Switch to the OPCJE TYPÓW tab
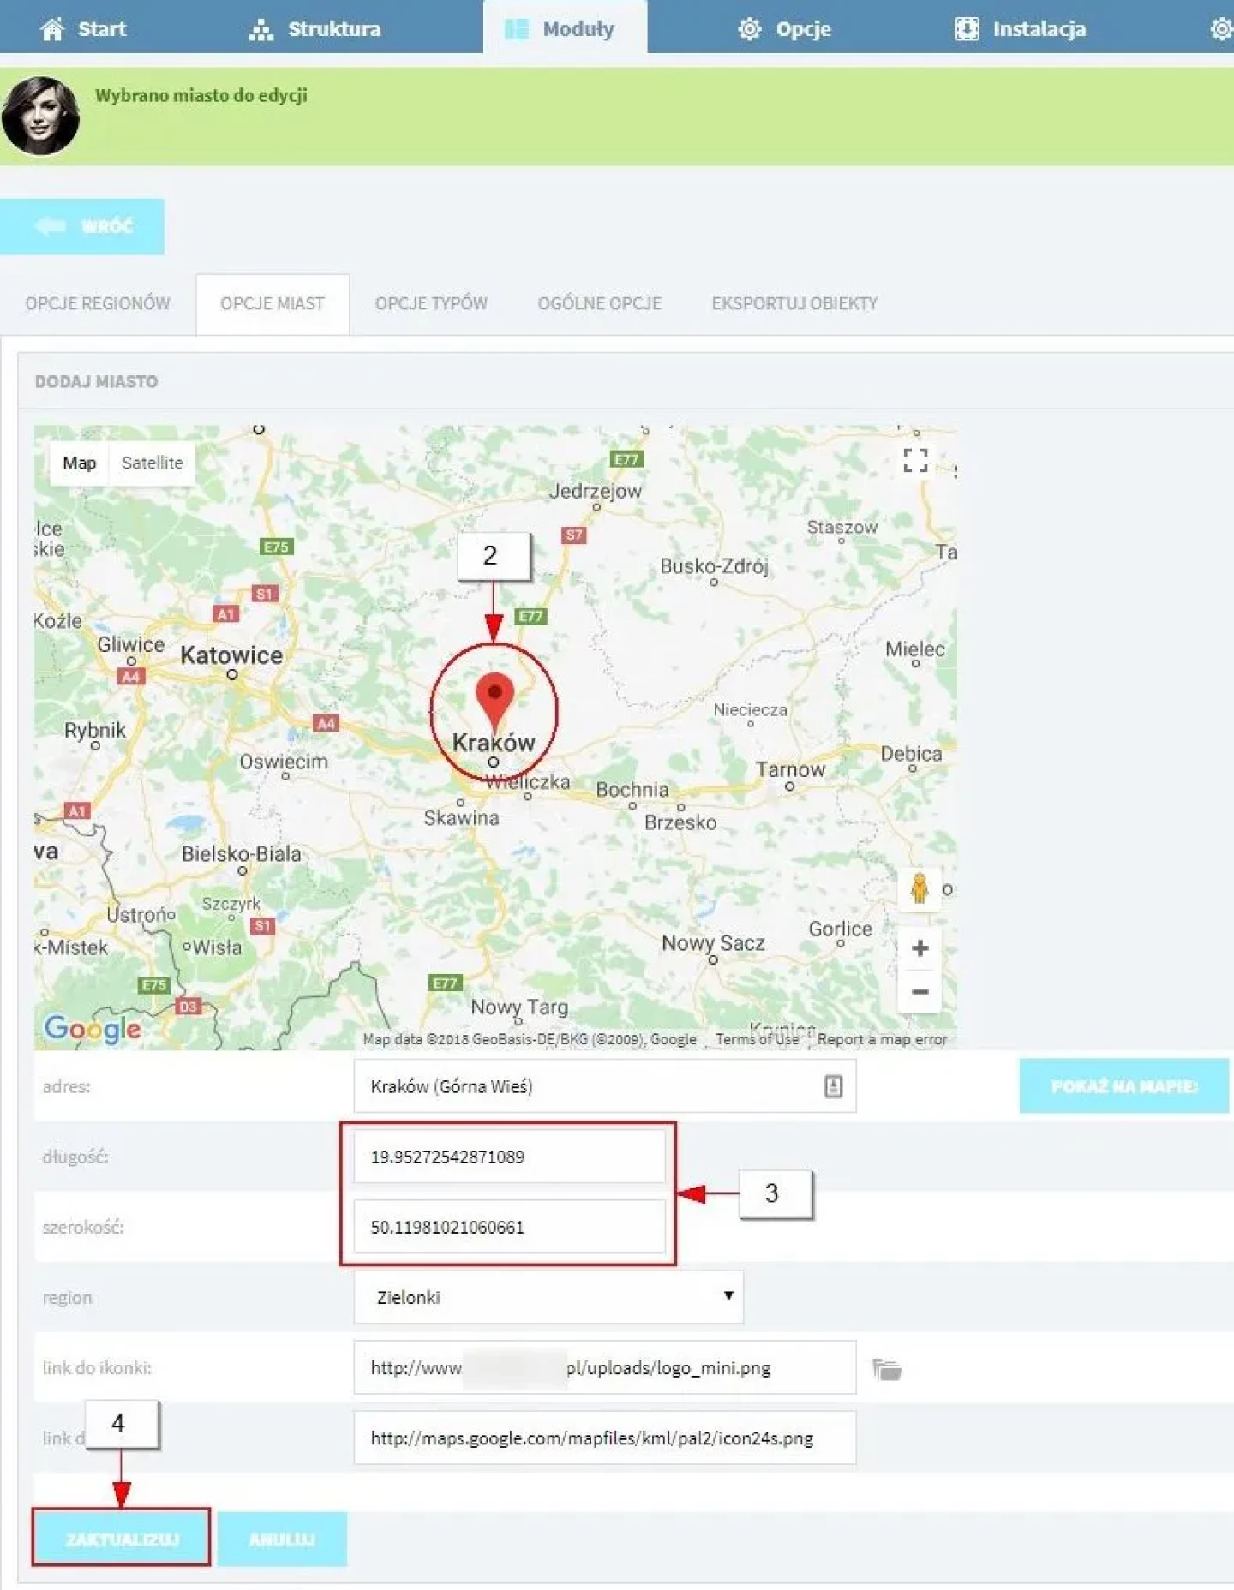Viewport: 1234px width, 1590px height. click(431, 303)
